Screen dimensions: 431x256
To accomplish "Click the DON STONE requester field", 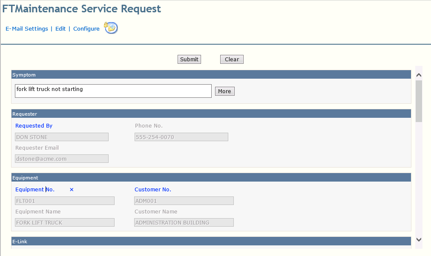I will pyautogui.click(x=62, y=137).
